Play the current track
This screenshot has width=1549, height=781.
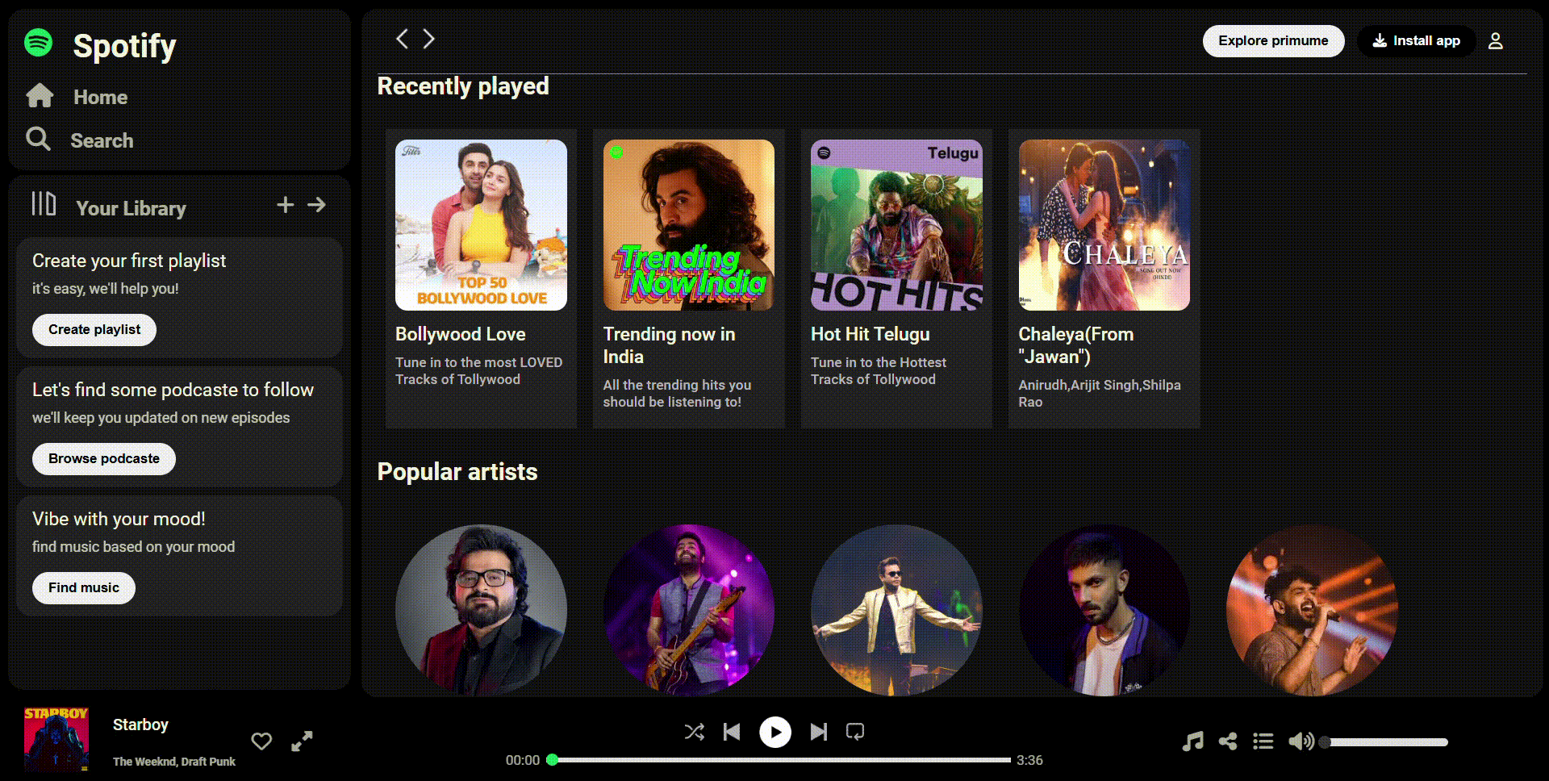click(x=775, y=732)
